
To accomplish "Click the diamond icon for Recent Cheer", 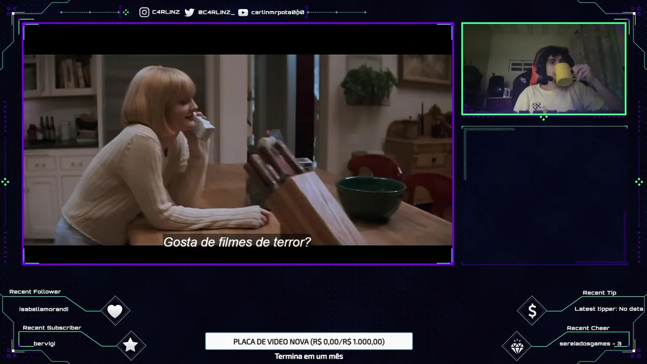I will (517, 346).
